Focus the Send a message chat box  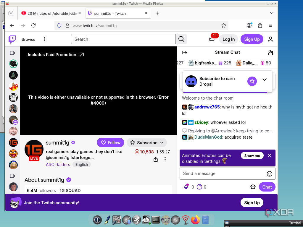tap(228, 174)
